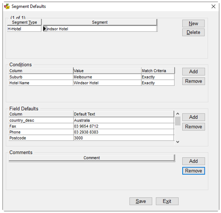Select Exactly criteria in Suburb row
The image size is (221, 213).
(x=158, y=77)
